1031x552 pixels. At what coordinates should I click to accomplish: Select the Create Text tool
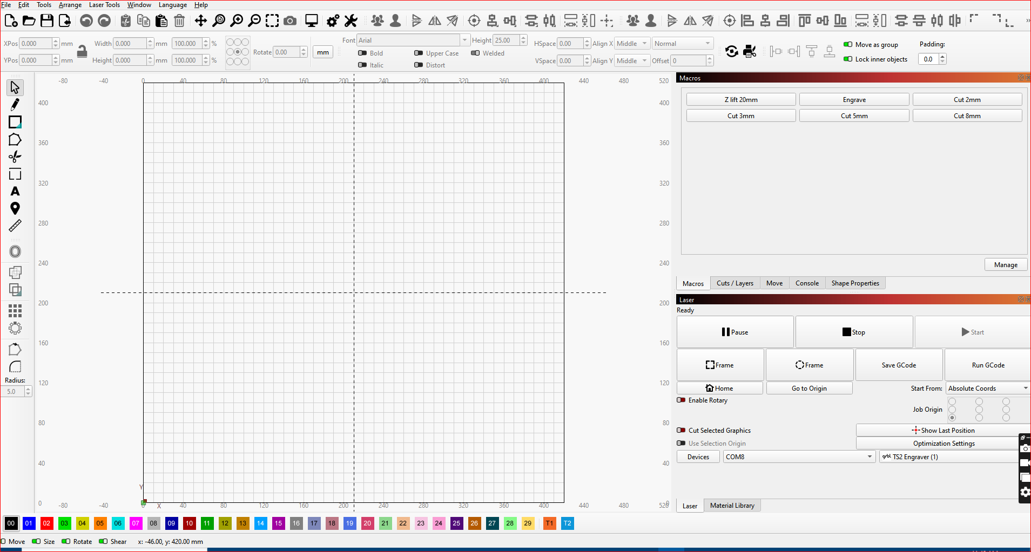click(x=15, y=192)
